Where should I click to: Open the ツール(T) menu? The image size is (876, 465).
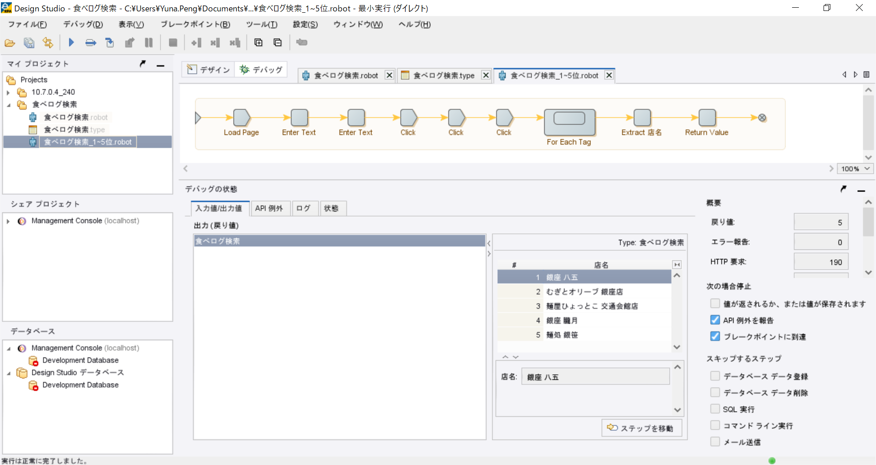point(261,24)
